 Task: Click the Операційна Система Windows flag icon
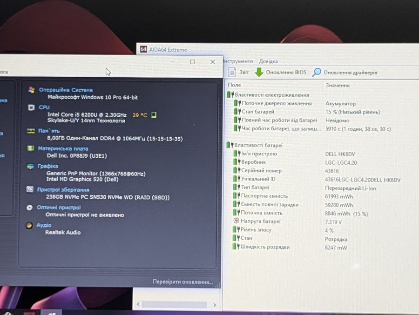pos(32,90)
